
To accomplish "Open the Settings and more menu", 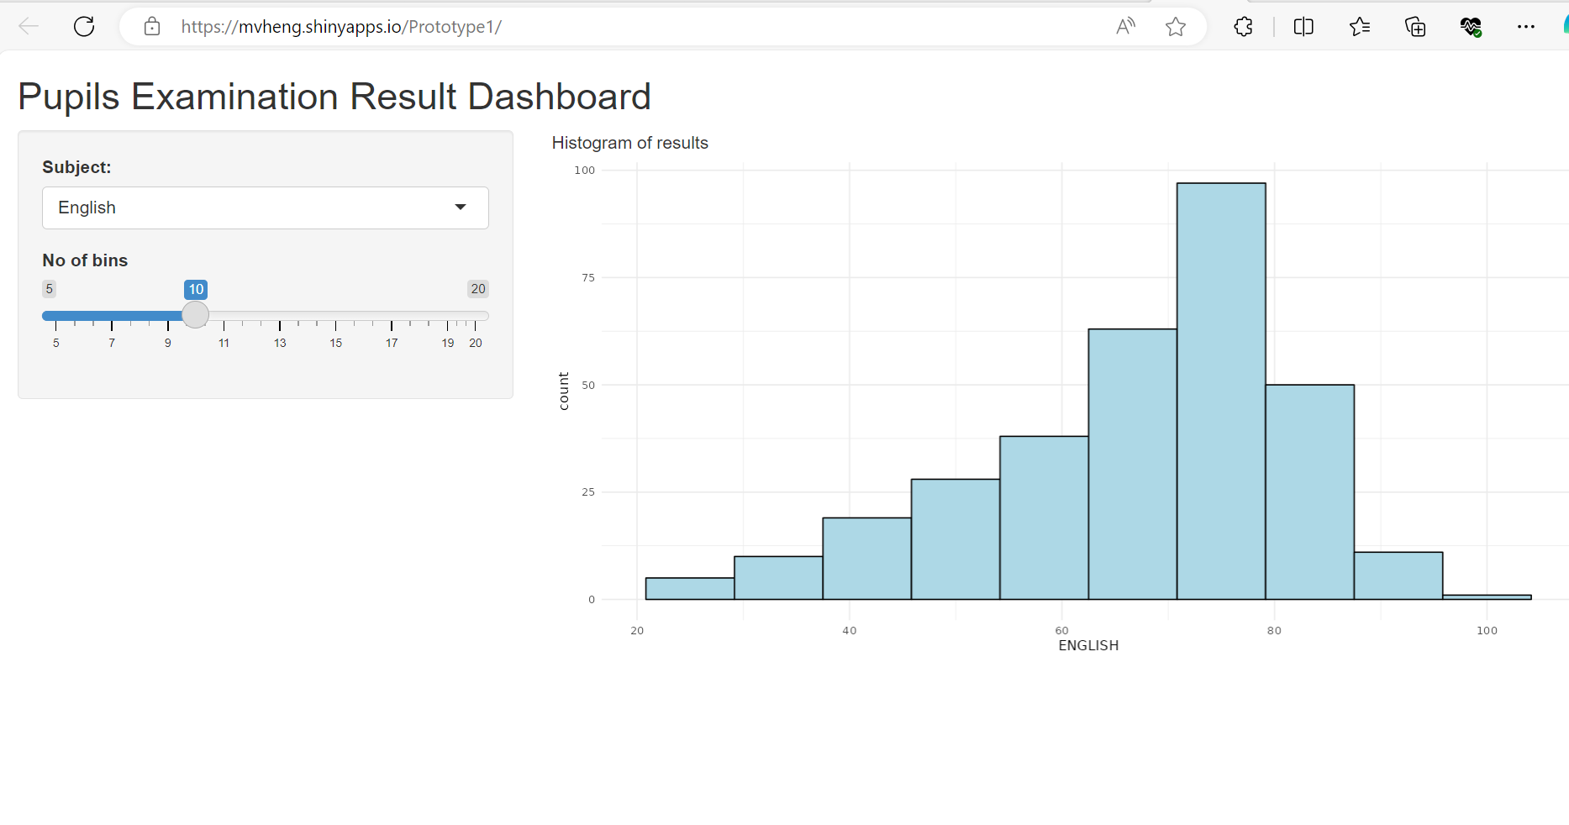I will tap(1526, 27).
